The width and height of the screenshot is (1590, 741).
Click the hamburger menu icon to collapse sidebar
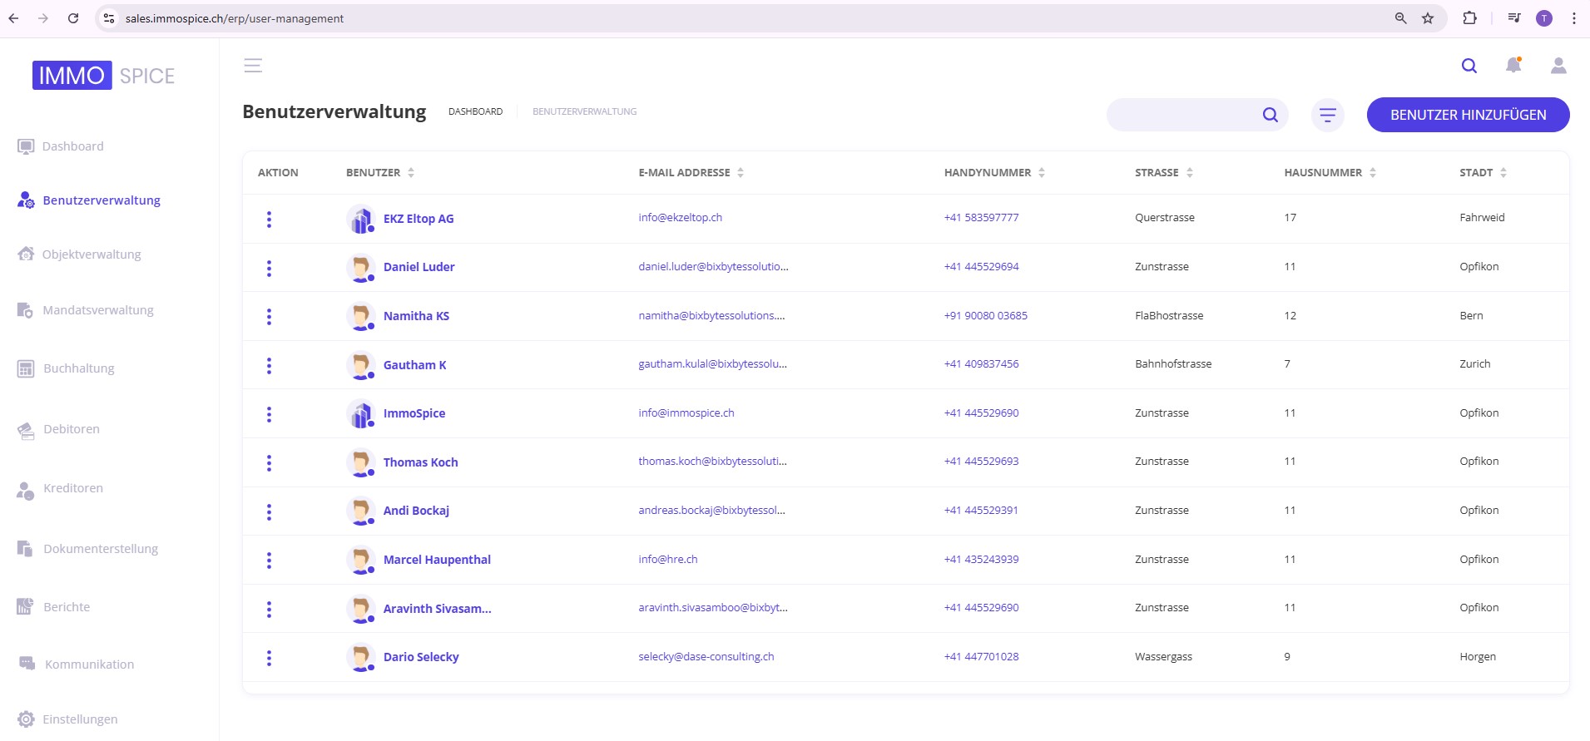[253, 66]
